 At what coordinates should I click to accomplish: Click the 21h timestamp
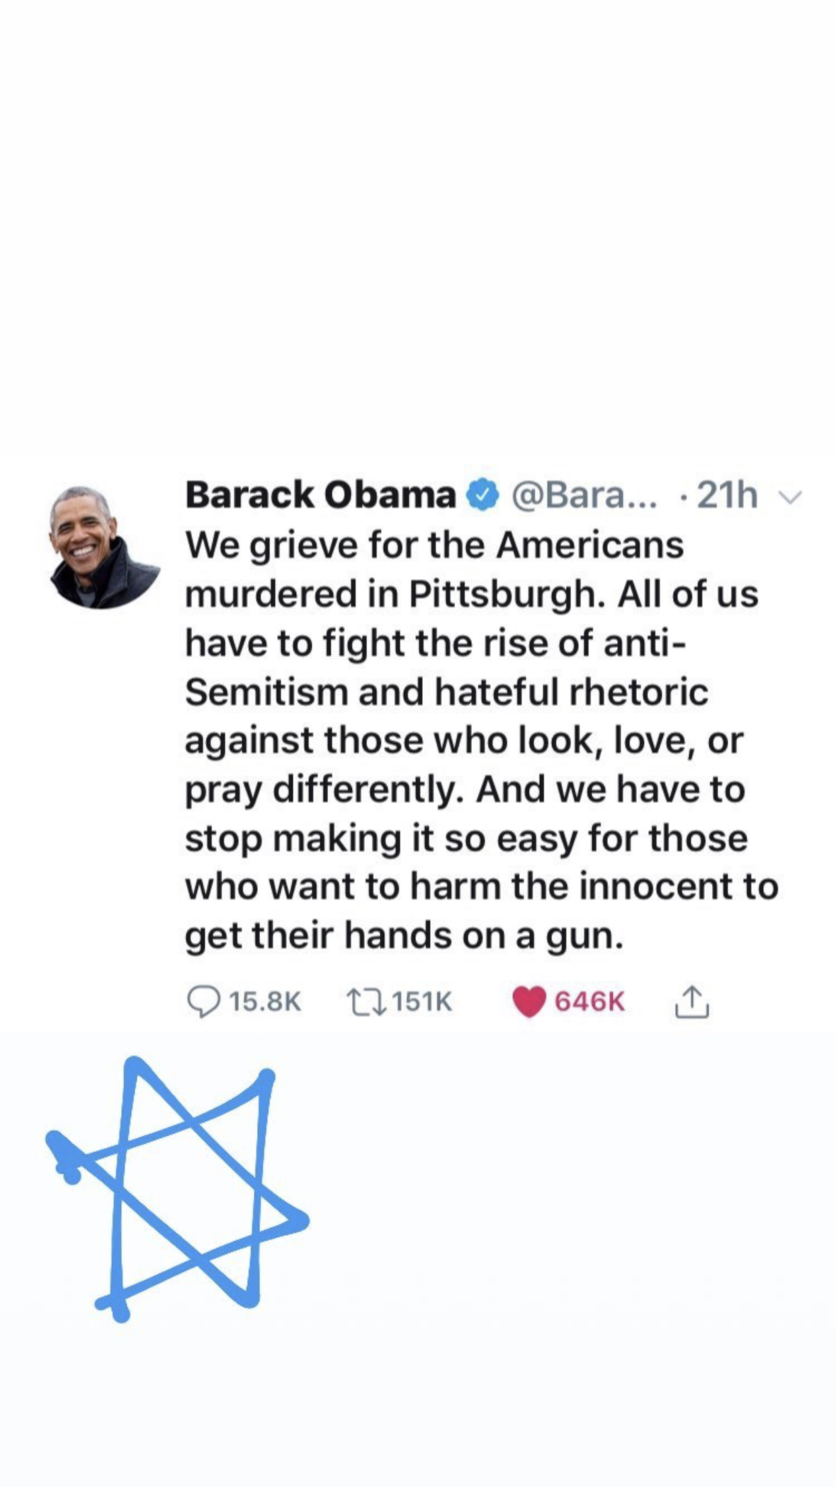click(x=727, y=495)
